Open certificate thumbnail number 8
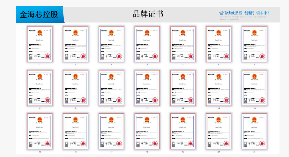Image resolution: width=289 pixels, height=157 pixels. point(40,88)
